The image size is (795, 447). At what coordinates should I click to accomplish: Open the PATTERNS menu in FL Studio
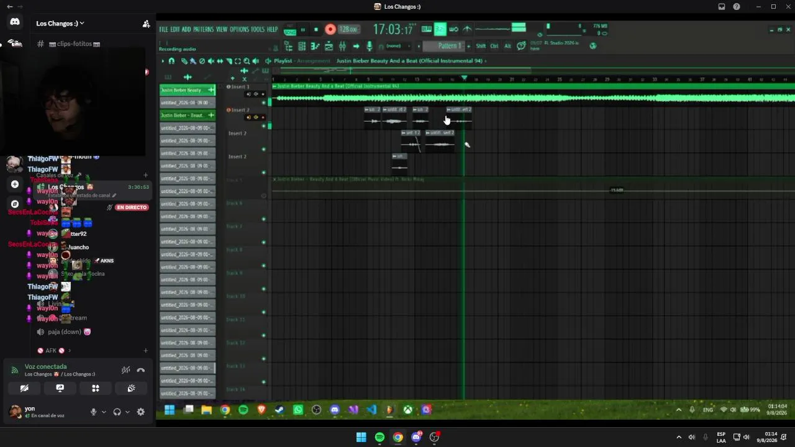[203, 29]
